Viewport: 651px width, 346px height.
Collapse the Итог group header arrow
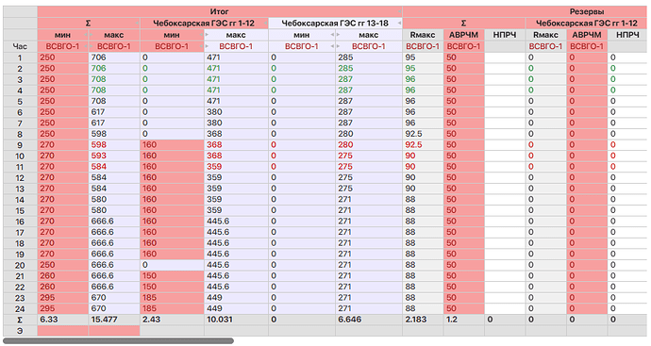[x=400, y=12]
